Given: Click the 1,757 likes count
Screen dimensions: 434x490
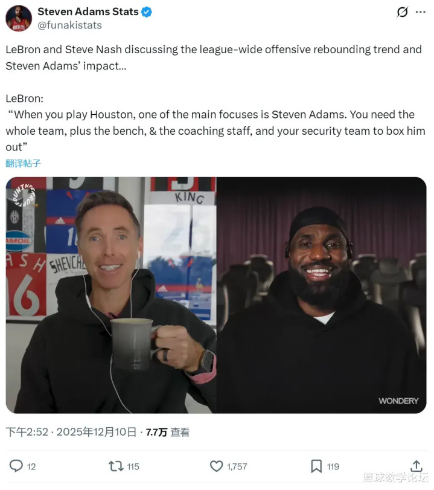Looking at the screenshot, I should tap(237, 466).
